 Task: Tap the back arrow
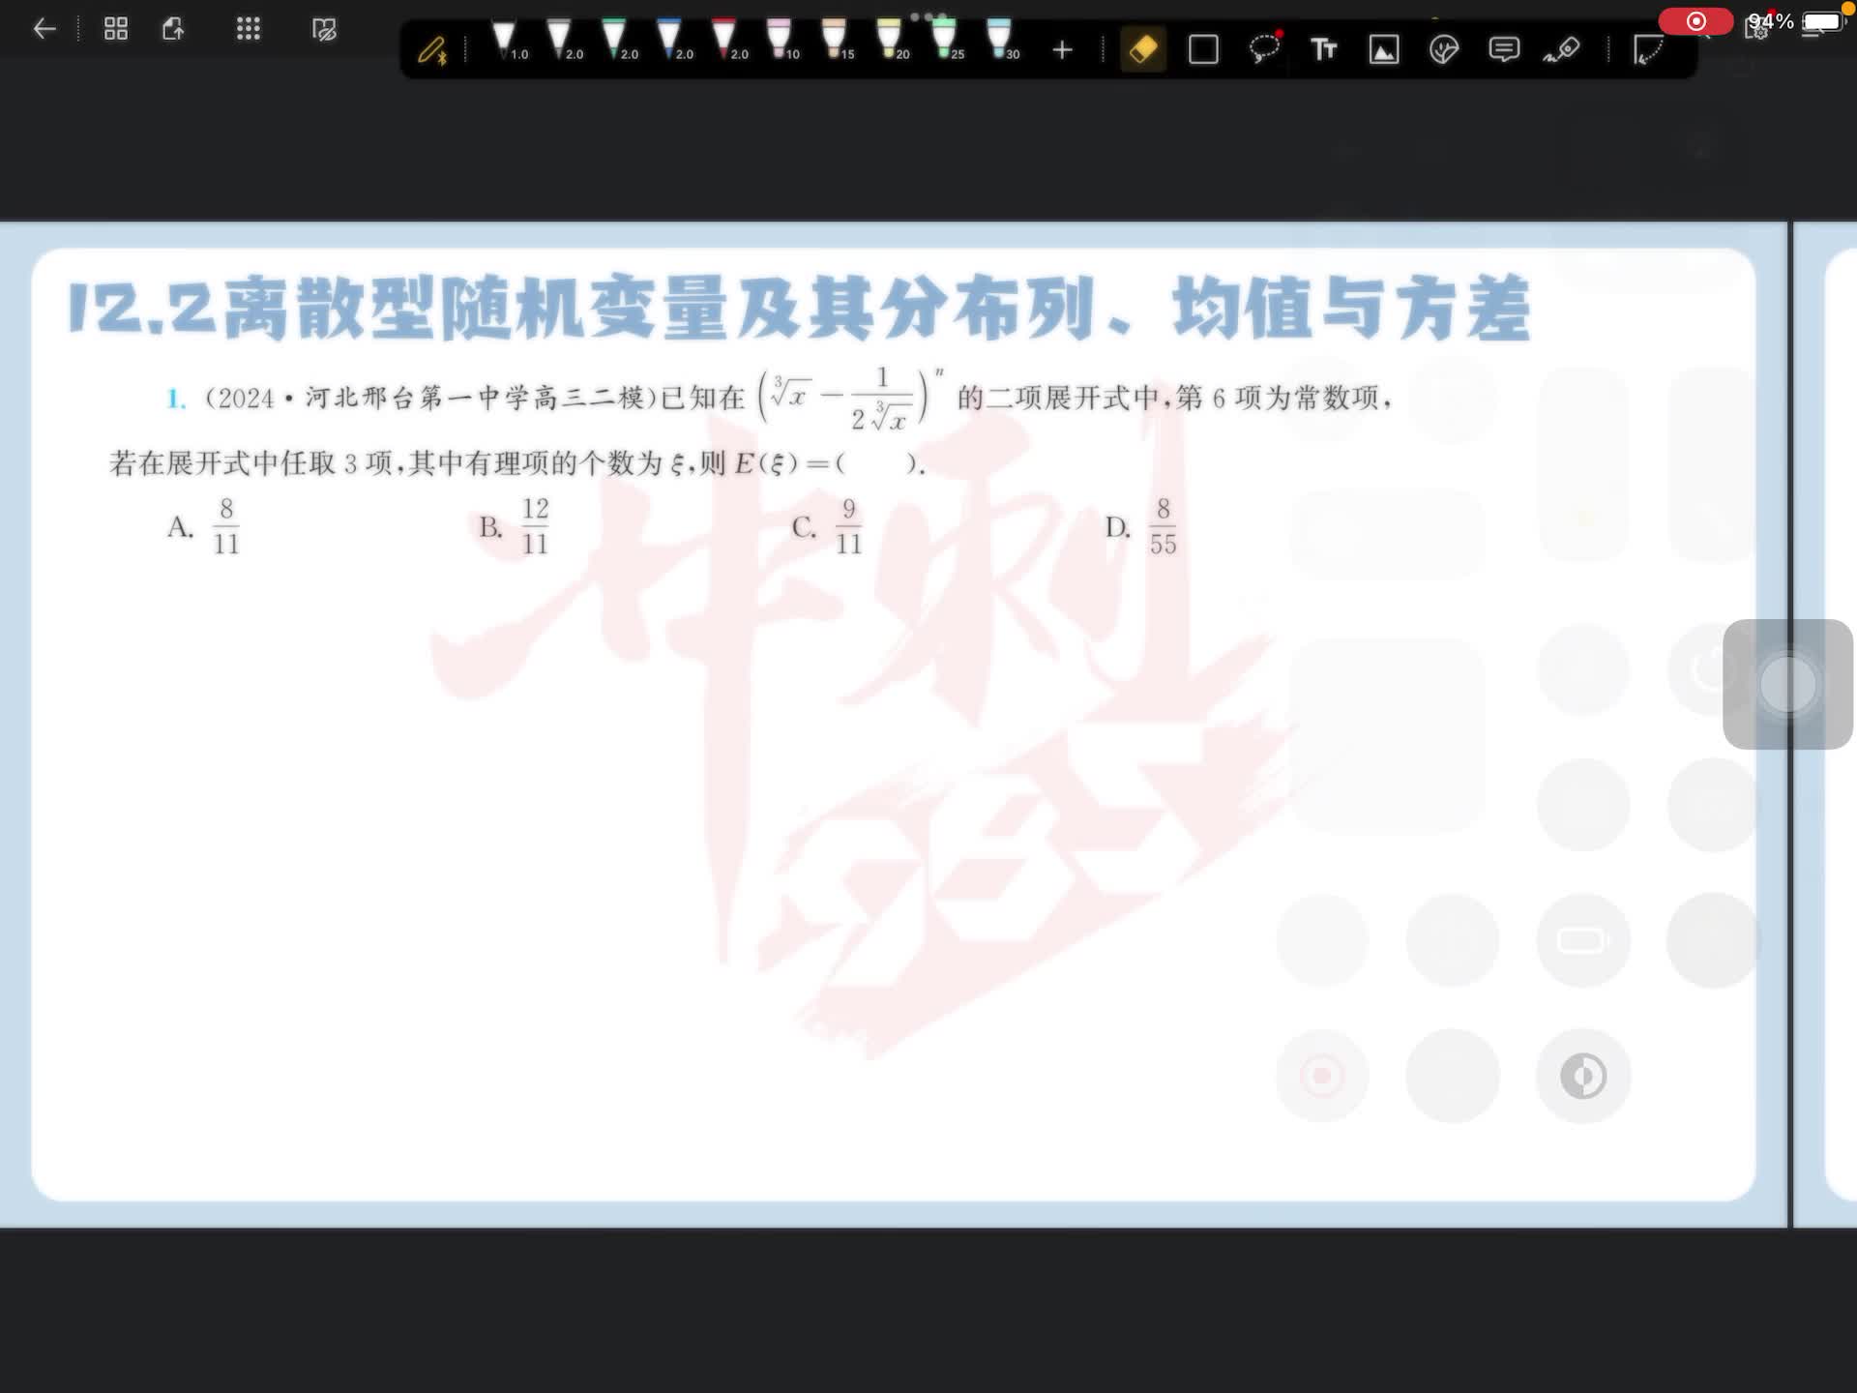[x=44, y=29]
